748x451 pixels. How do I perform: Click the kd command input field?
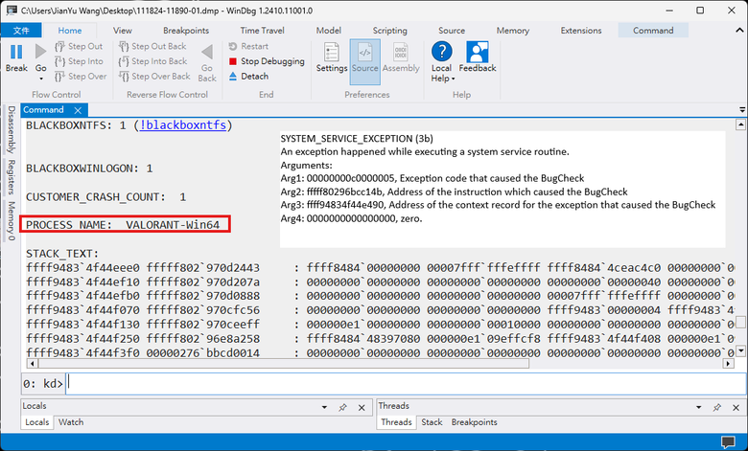click(406, 383)
